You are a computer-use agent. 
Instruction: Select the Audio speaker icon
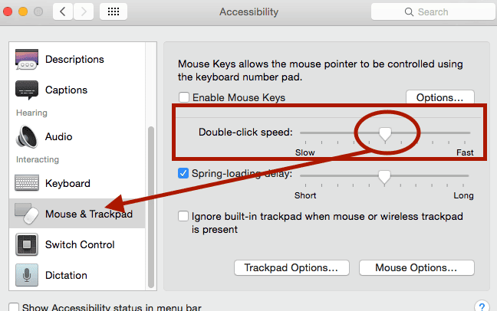(x=27, y=136)
